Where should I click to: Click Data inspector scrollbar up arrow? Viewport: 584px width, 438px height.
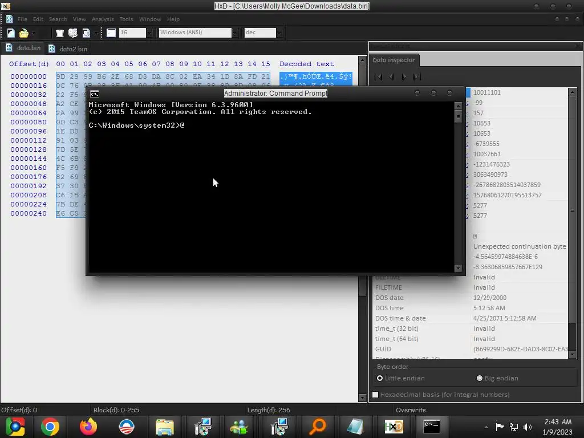pos(573,92)
